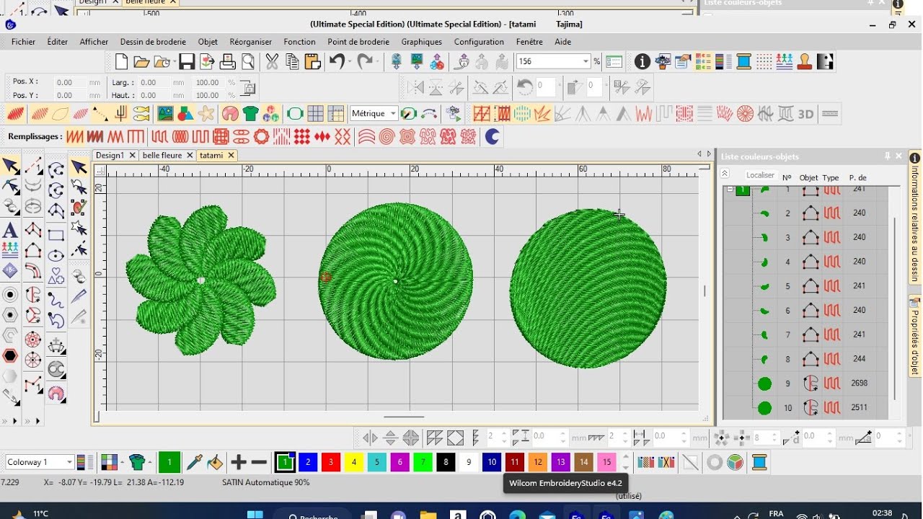Click the Redo arrow icon
923x519 pixels.
point(365,62)
